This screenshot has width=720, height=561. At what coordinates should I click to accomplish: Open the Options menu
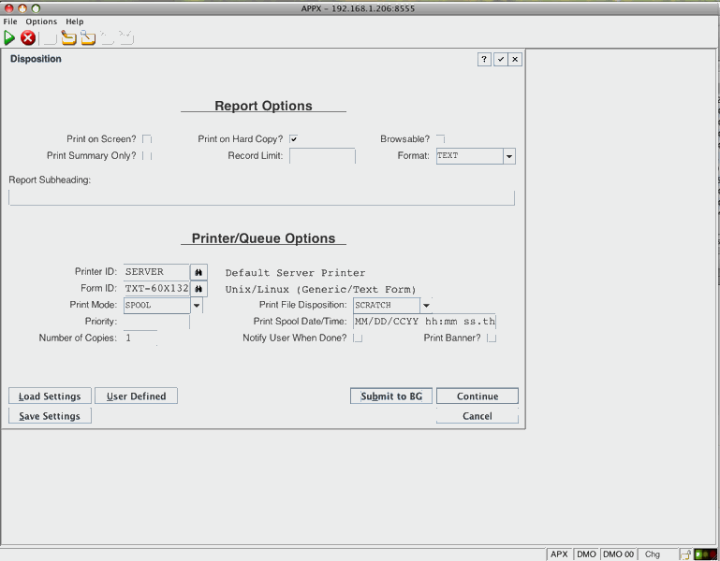pyautogui.click(x=41, y=22)
